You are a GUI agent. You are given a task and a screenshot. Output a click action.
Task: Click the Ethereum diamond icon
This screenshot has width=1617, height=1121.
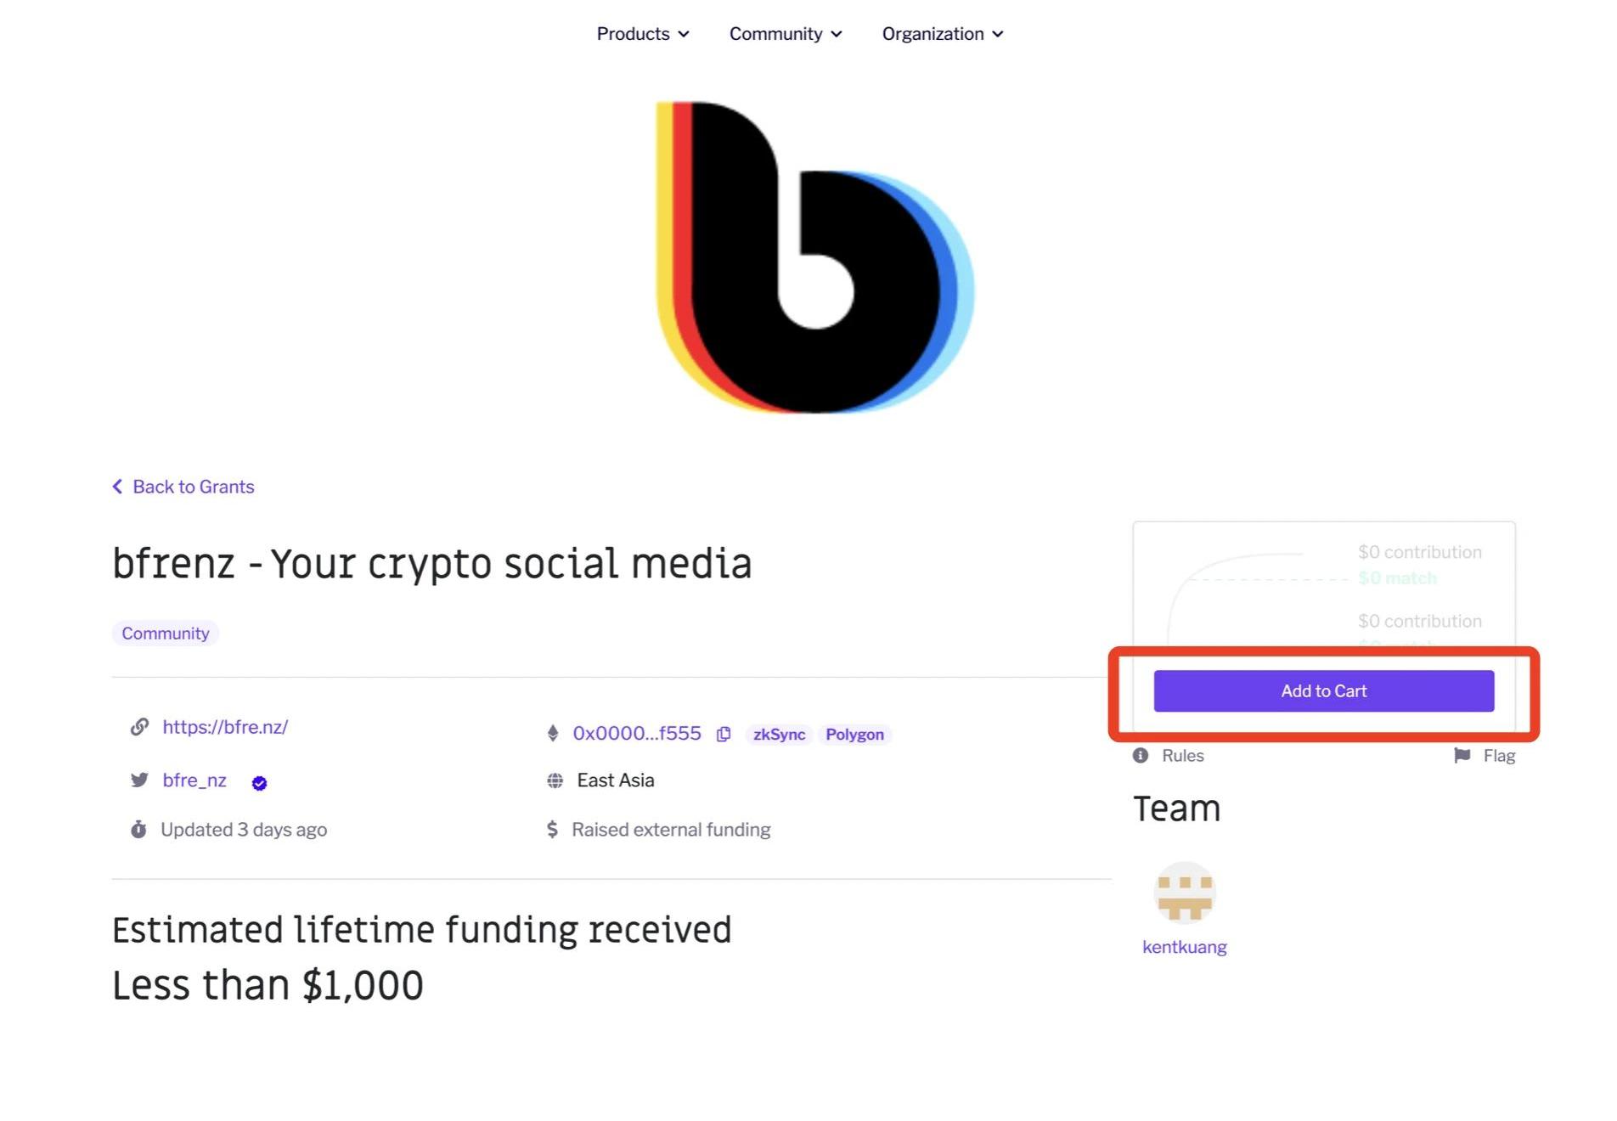click(x=553, y=734)
